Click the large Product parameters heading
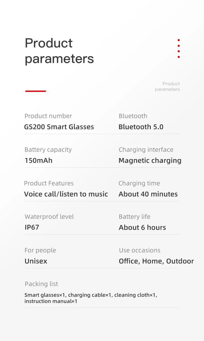Viewport: 204px width, 341px height. (59, 51)
